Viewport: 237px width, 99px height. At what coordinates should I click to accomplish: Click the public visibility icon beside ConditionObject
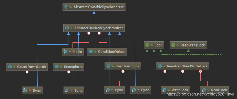pos(95,52)
